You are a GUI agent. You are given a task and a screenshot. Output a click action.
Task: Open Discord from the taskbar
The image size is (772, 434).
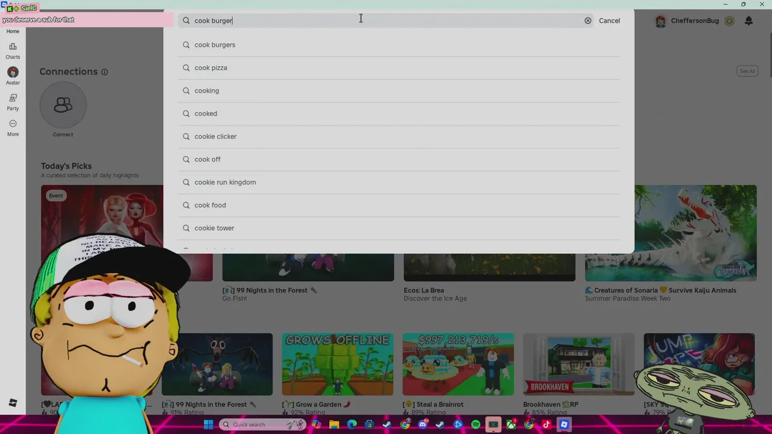[x=423, y=424]
